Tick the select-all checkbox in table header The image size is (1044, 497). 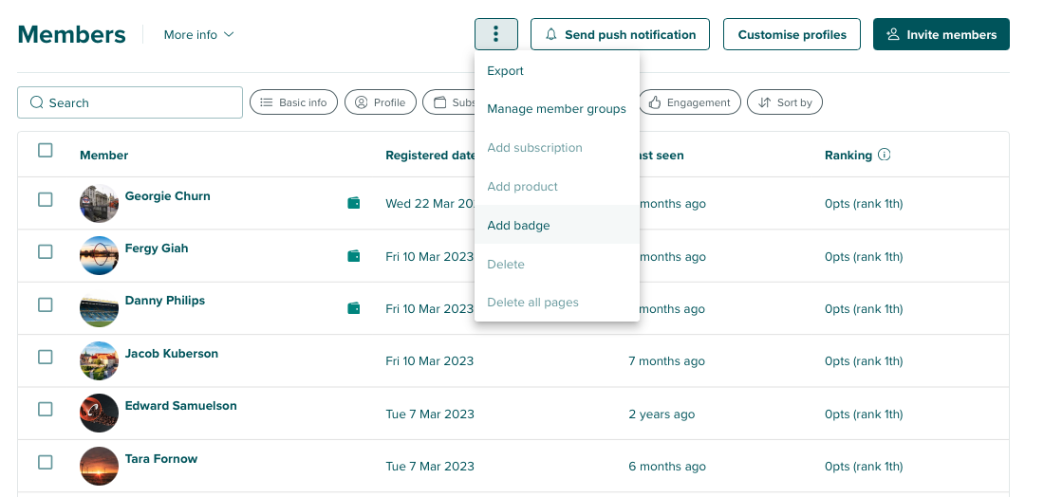tap(46, 150)
